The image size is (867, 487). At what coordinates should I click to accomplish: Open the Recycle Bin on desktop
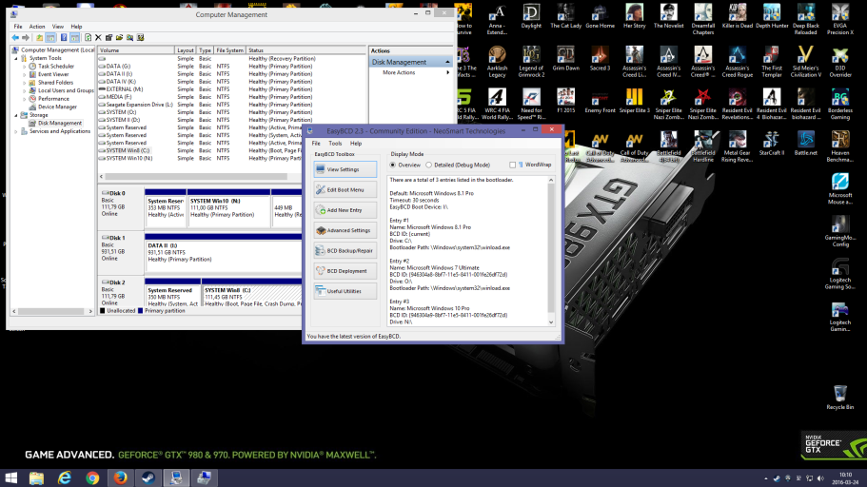pos(840,398)
